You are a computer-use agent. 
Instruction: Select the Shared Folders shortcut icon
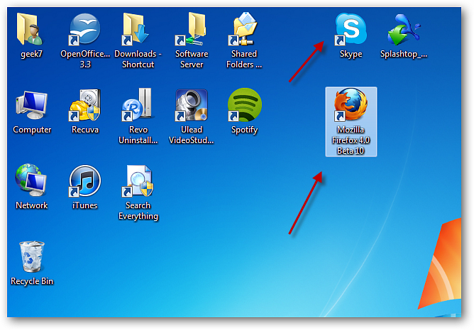243,29
